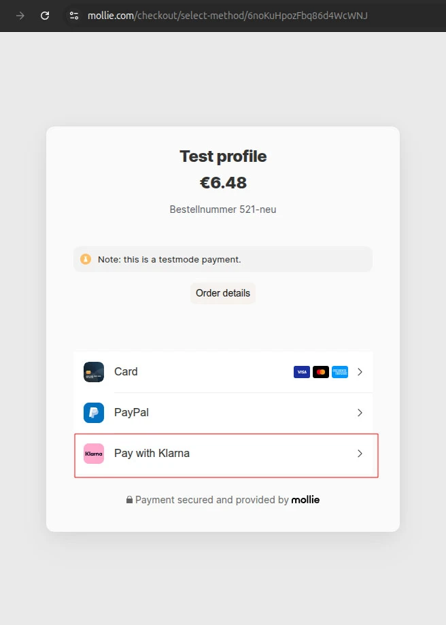Open Order details
This screenshot has width=446, height=625.
point(223,293)
